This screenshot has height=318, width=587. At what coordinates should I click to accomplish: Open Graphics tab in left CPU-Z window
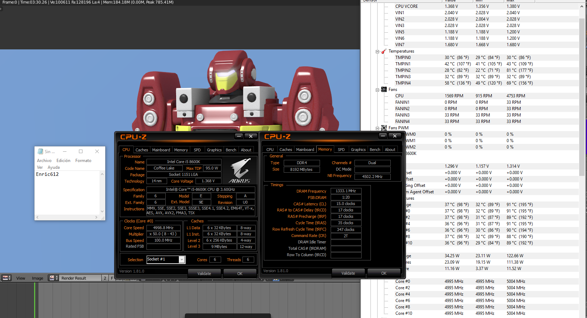pos(214,150)
